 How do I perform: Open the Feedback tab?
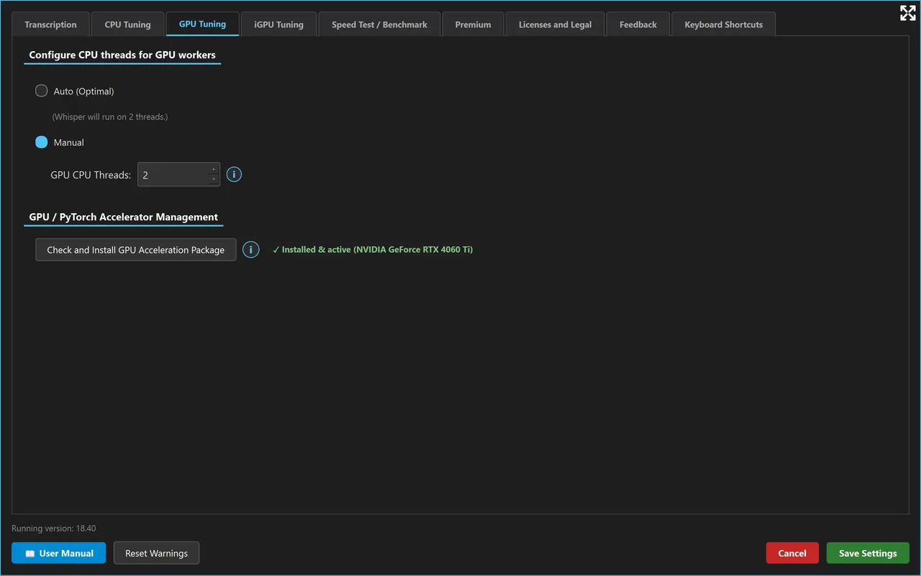click(x=638, y=24)
